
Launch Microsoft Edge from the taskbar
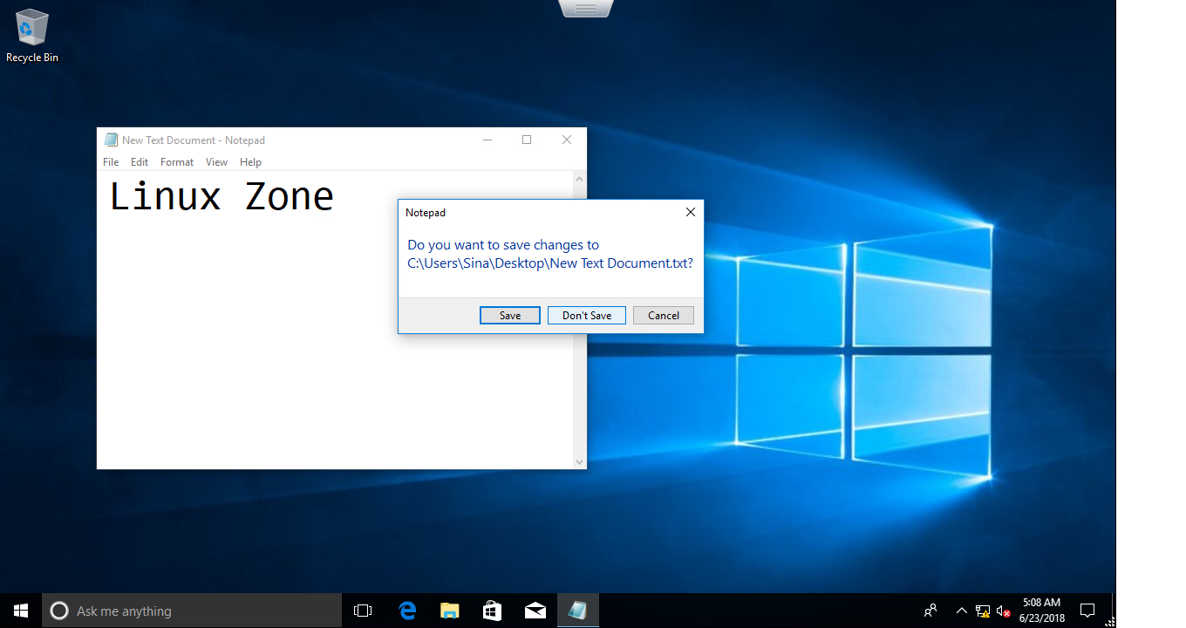point(407,611)
